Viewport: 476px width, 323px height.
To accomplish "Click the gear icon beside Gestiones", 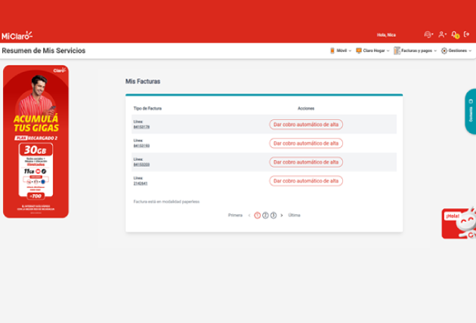I will click(x=444, y=51).
